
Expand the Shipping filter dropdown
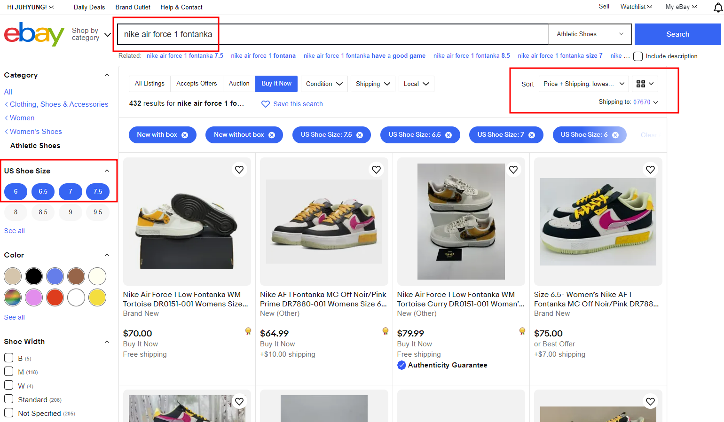(373, 84)
